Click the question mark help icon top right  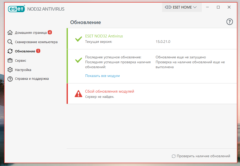click(x=229, y=22)
